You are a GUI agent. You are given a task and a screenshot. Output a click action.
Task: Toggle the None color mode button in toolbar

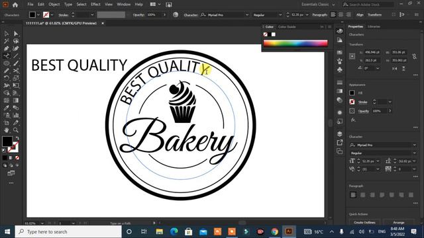pyautogui.click(x=17, y=157)
